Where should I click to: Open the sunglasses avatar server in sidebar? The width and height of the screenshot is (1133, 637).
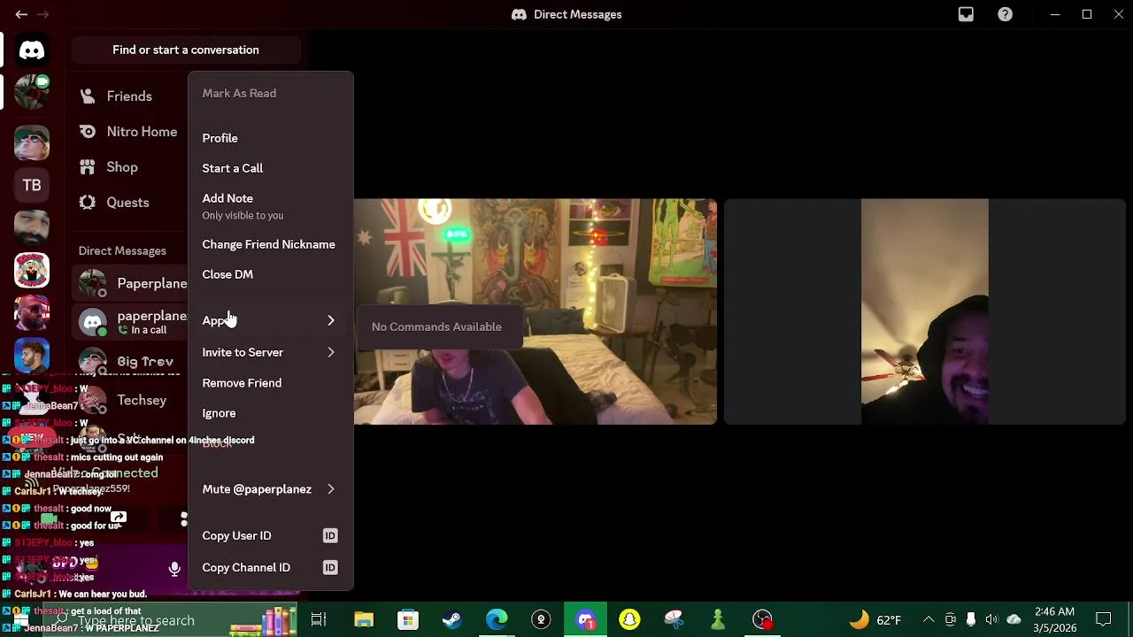(32, 142)
